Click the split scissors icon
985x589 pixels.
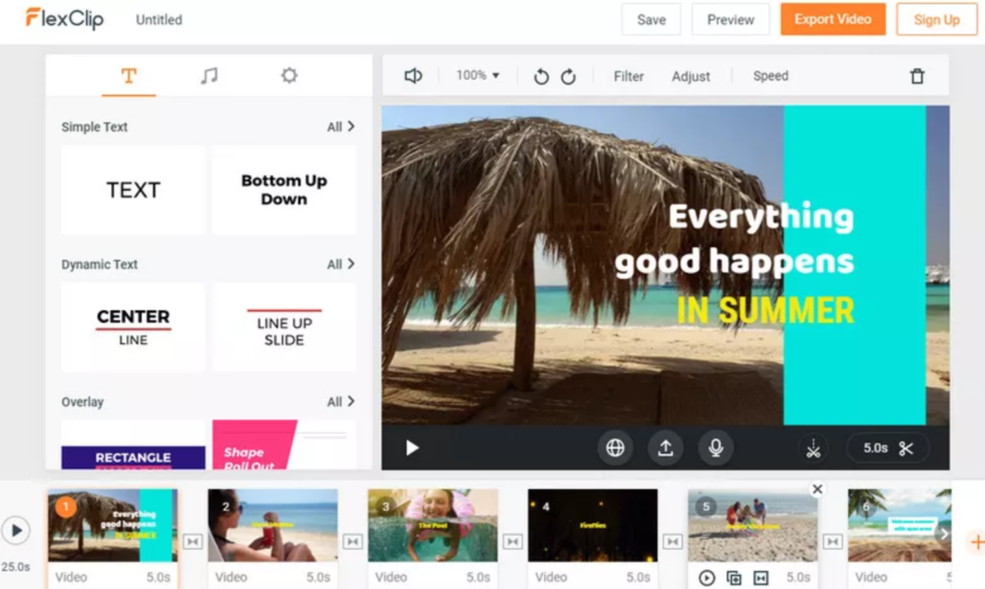(813, 448)
